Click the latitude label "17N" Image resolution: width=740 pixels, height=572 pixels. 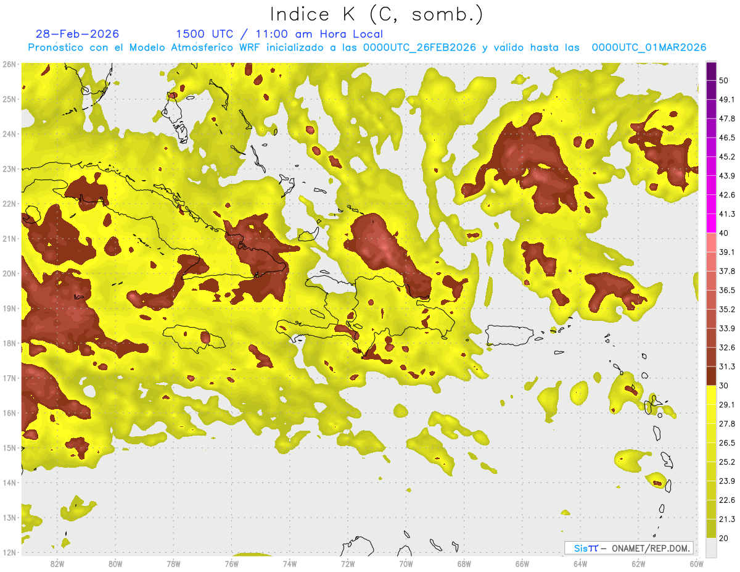click(x=9, y=378)
